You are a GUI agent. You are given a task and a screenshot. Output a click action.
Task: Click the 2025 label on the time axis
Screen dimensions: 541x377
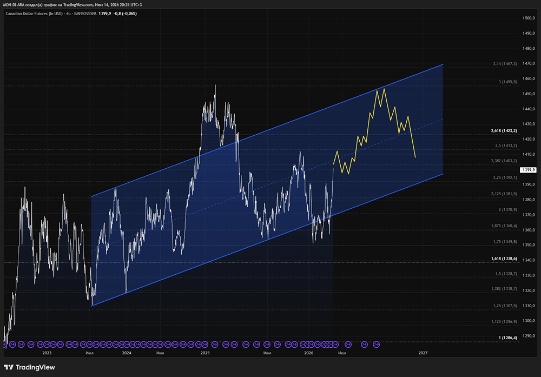click(205, 353)
